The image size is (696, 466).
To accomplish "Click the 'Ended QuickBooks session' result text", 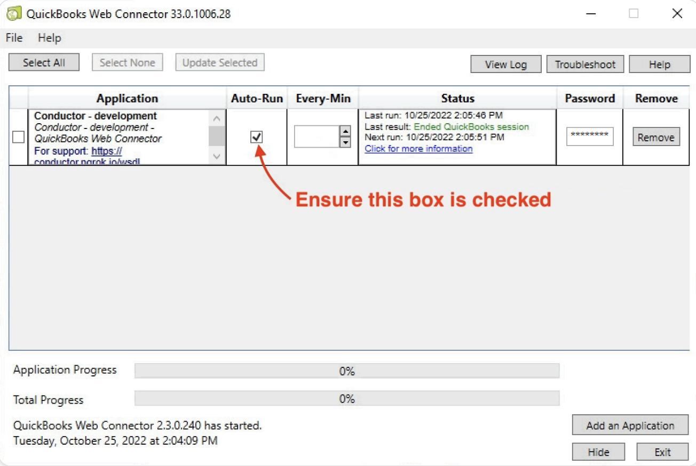I will pos(471,127).
